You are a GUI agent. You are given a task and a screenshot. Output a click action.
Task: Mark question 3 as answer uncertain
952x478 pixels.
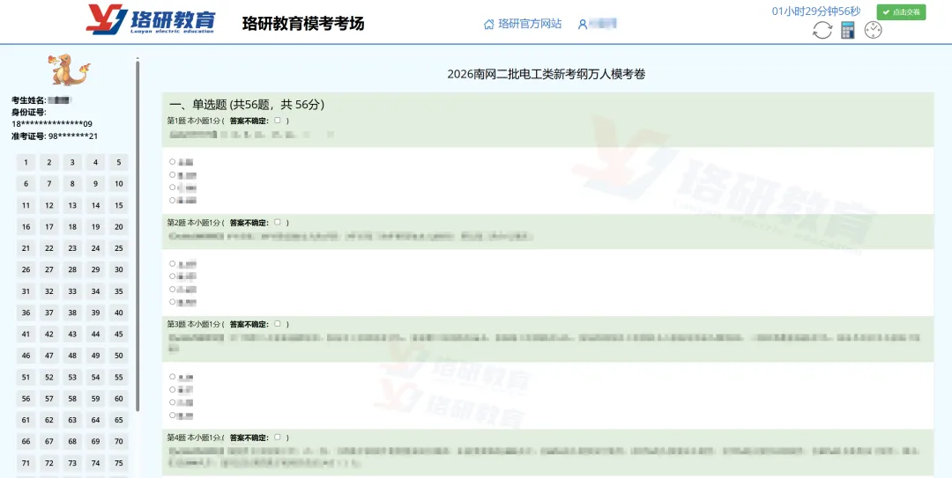click(x=278, y=324)
